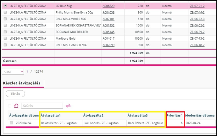
Task: Sort by Átvizsgálás dátuma column header
Action: click(x=24, y=115)
